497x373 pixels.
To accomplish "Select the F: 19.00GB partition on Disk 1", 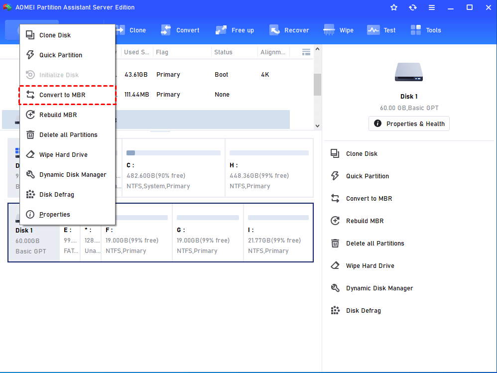I will (x=136, y=233).
